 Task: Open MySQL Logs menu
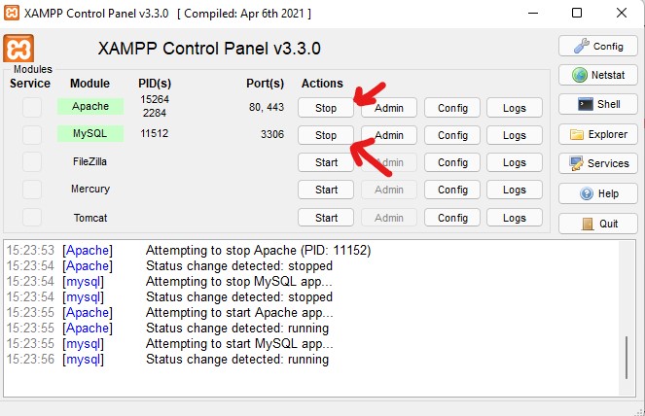[x=515, y=135]
